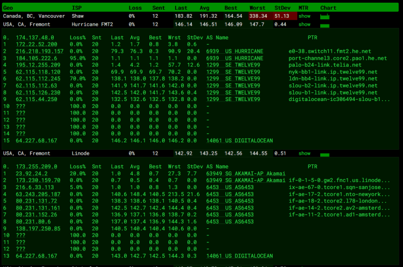Click the 95.0% loss value on hop 3
Image resolution: width=403 pixels, height=267 pixels.
click(77, 59)
